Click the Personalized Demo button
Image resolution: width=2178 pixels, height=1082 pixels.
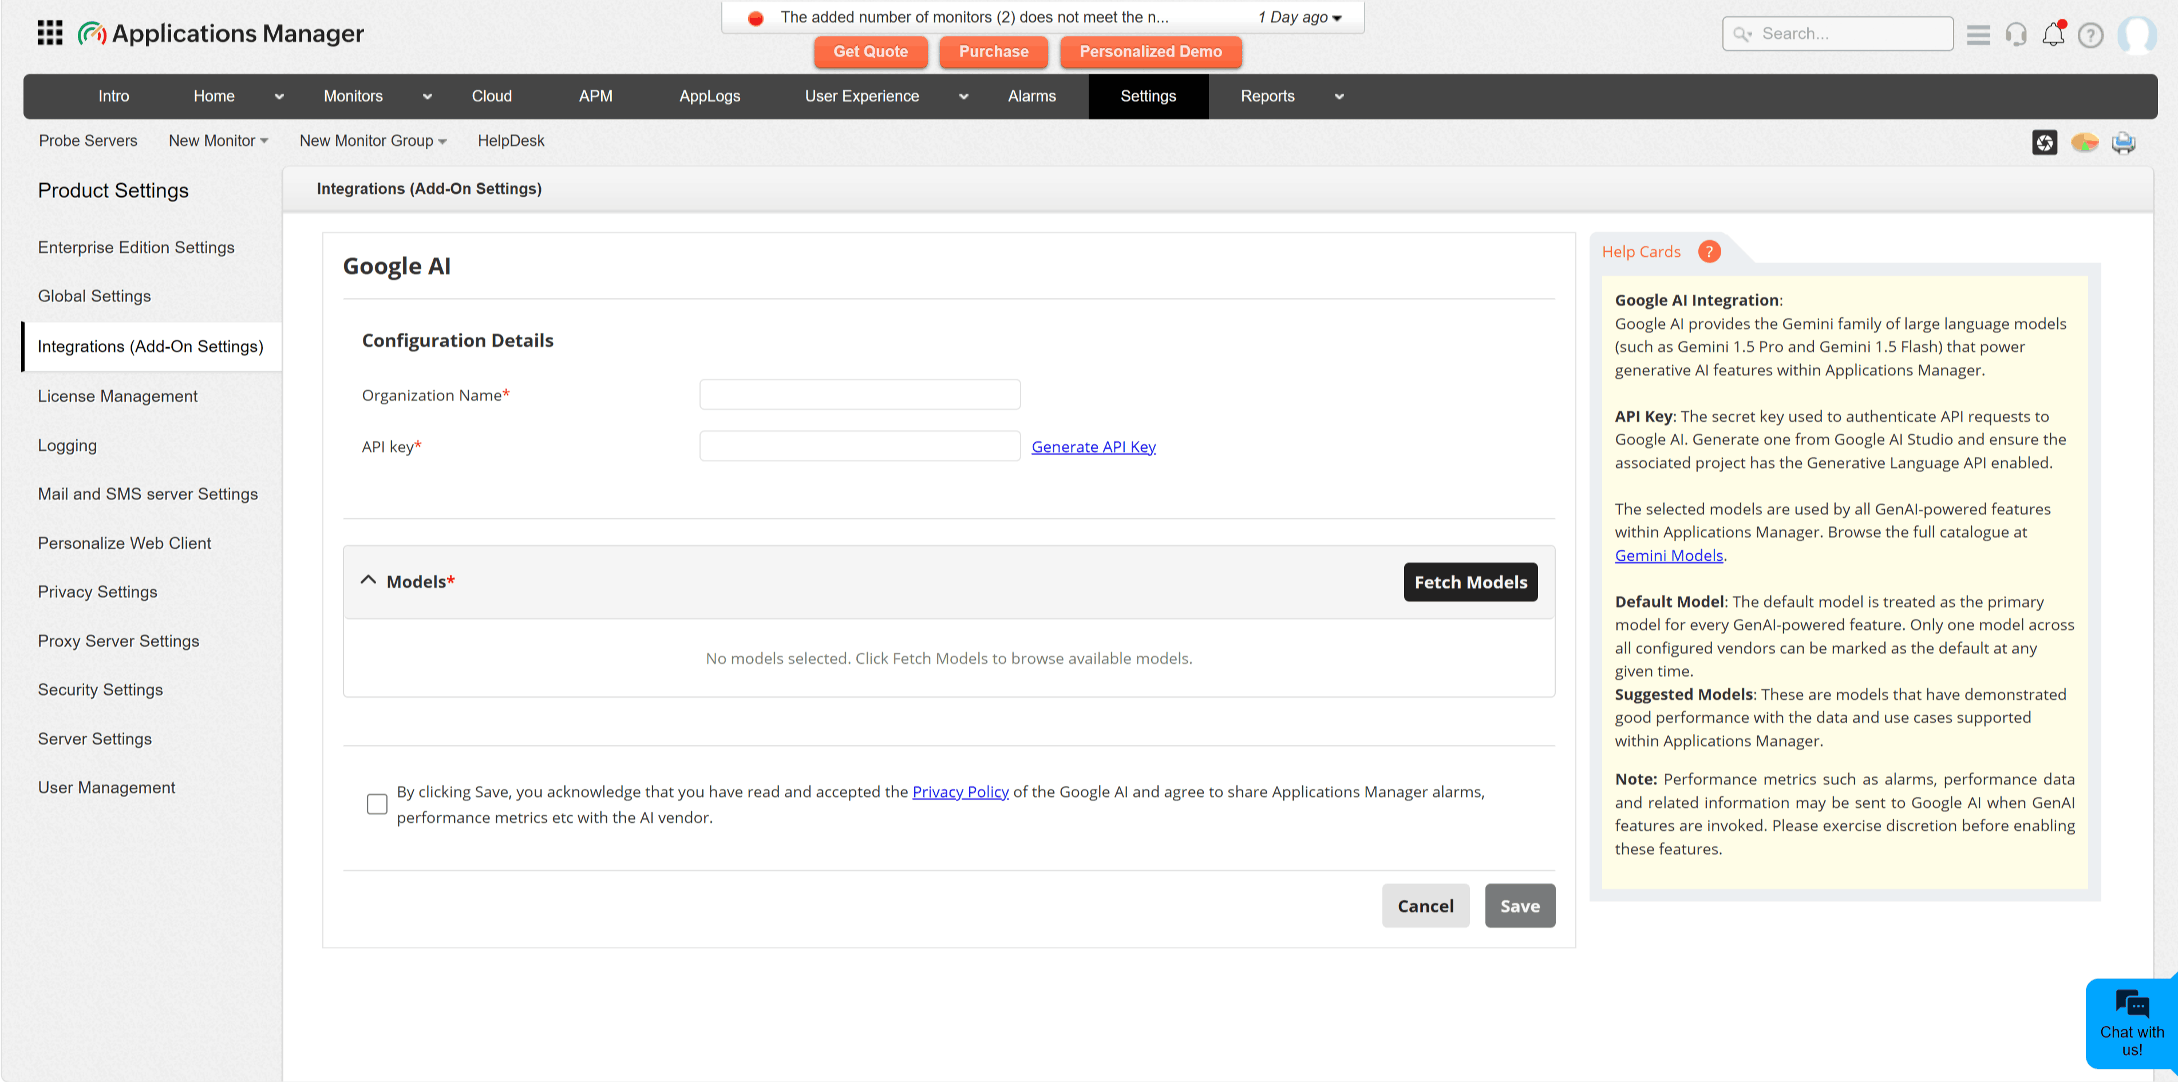coord(1150,51)
